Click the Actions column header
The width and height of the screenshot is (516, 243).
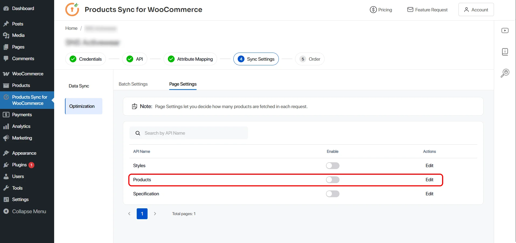click(429, 151)
